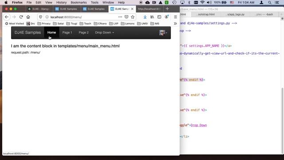The height and width of the screenshot is (160, 284).
Task: Open Drc bookmark
Action: pos(31,24)
